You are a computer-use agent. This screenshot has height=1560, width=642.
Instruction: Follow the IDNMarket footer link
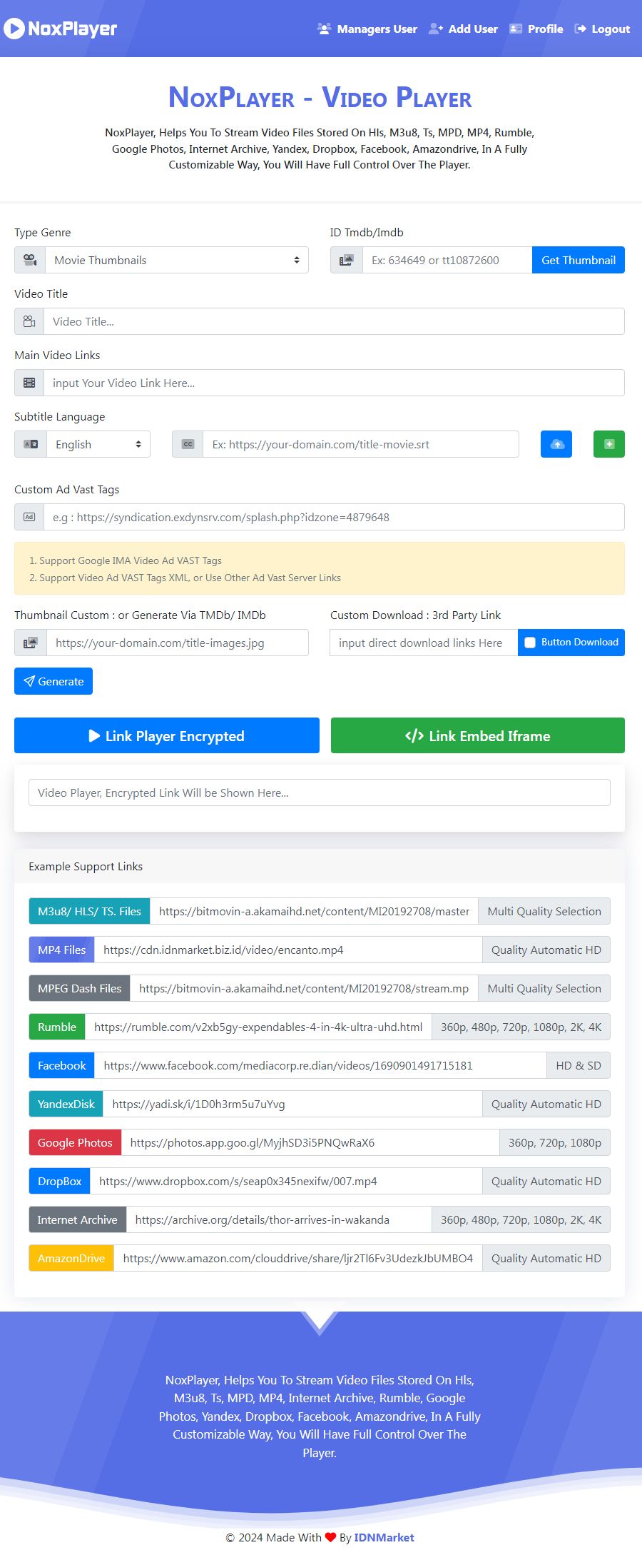[384, 1537]
